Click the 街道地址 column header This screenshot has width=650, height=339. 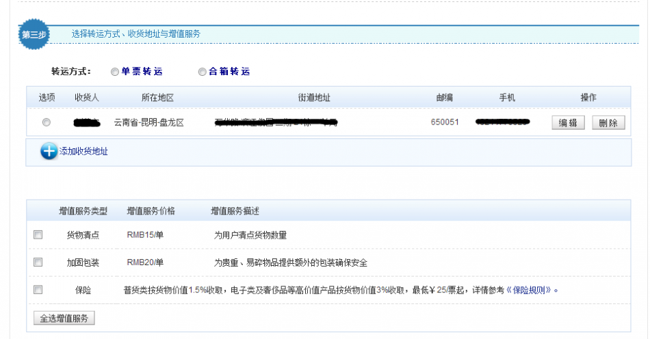tap(314, 97)
